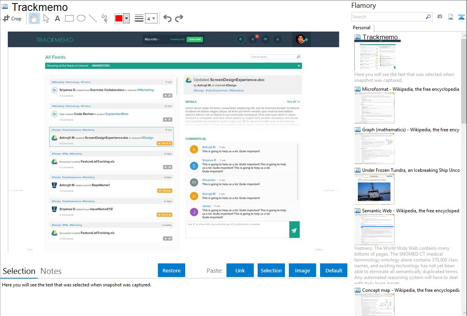The width and height of the screenshot is (467, 316).
Task: Open the Semantic Web snapshot thumbnail
Action: [x=374, y=229]
